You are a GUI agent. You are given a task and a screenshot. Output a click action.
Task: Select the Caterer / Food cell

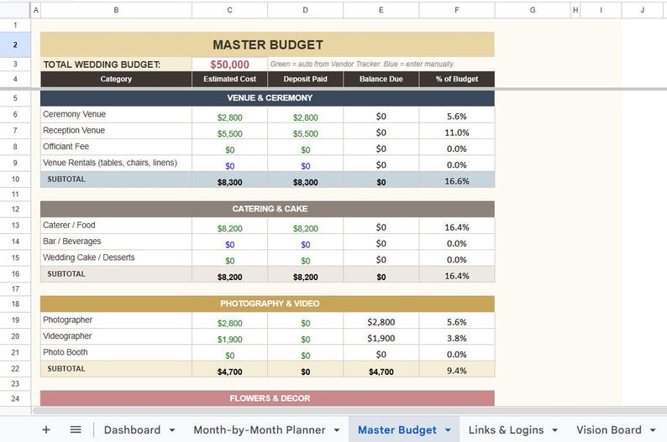click(116, 226)
